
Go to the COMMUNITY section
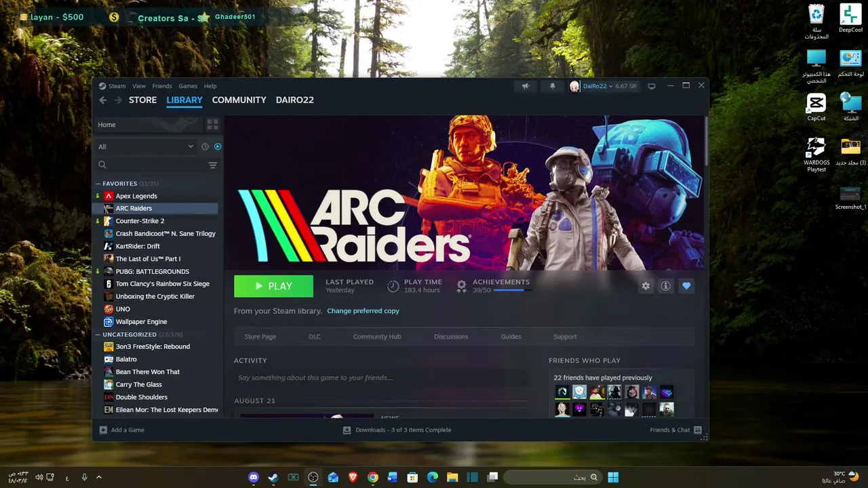pos(239,100)
